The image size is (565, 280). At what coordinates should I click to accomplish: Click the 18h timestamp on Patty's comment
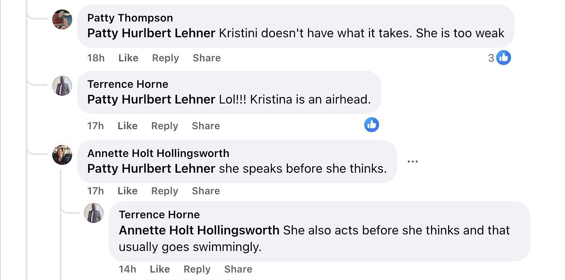point(96,58)
